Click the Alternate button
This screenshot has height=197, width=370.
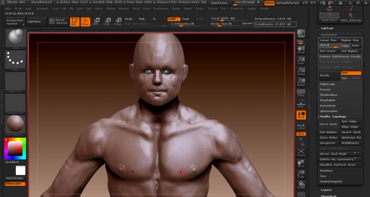click(15, 184)
